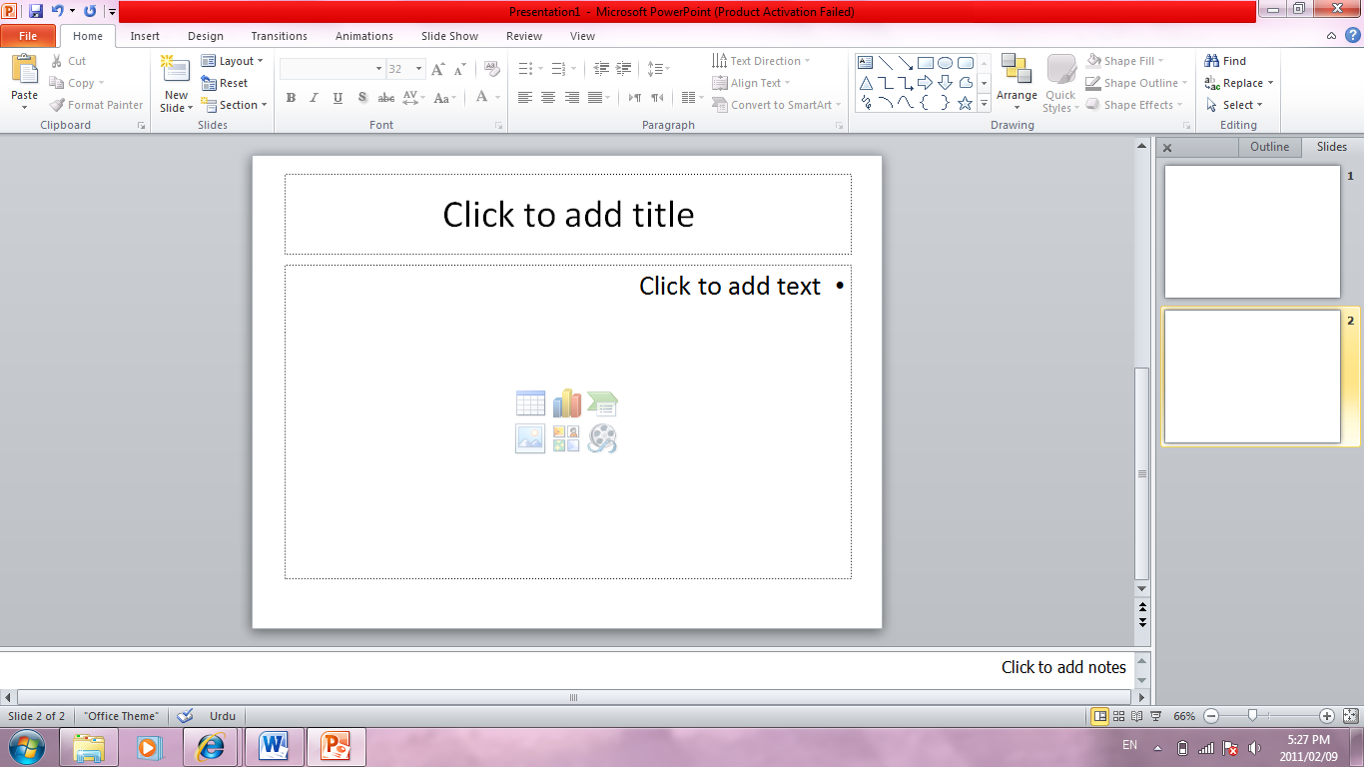Insert Media Clip placeholder icon
Image resolution: width=1364 pixels, height=767 pixels.
point(602,438)
